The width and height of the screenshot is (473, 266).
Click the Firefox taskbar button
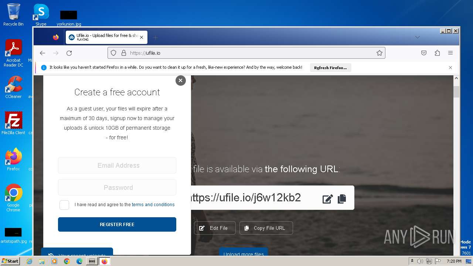(x=104, y=261)
